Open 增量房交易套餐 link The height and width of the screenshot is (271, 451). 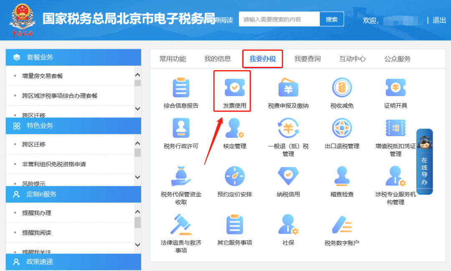[x=42, y=76]
